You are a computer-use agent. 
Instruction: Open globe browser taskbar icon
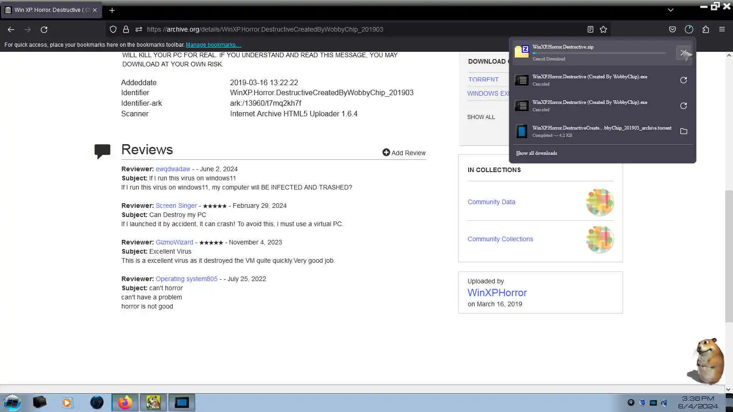tap(97, 403)
